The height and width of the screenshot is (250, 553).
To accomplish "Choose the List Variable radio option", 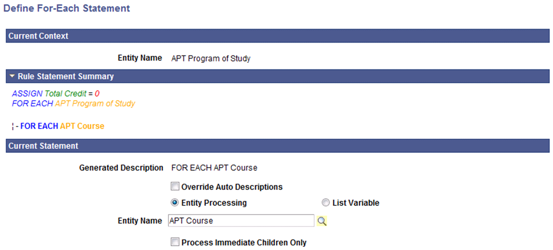I will tap(326, 203).
